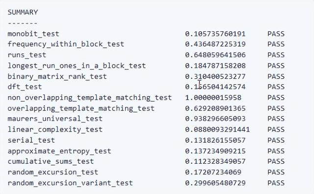Click the SUMMARY heading text
Screen dimensions: 314x194
(23, 12)
